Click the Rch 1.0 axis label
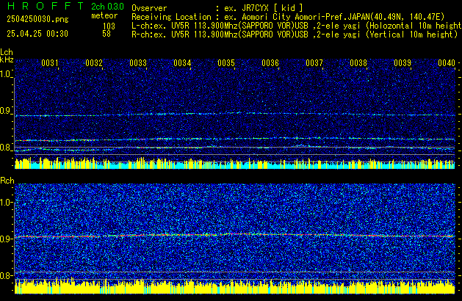This screenshot has width=462, height=301. [x=6, y=203]
